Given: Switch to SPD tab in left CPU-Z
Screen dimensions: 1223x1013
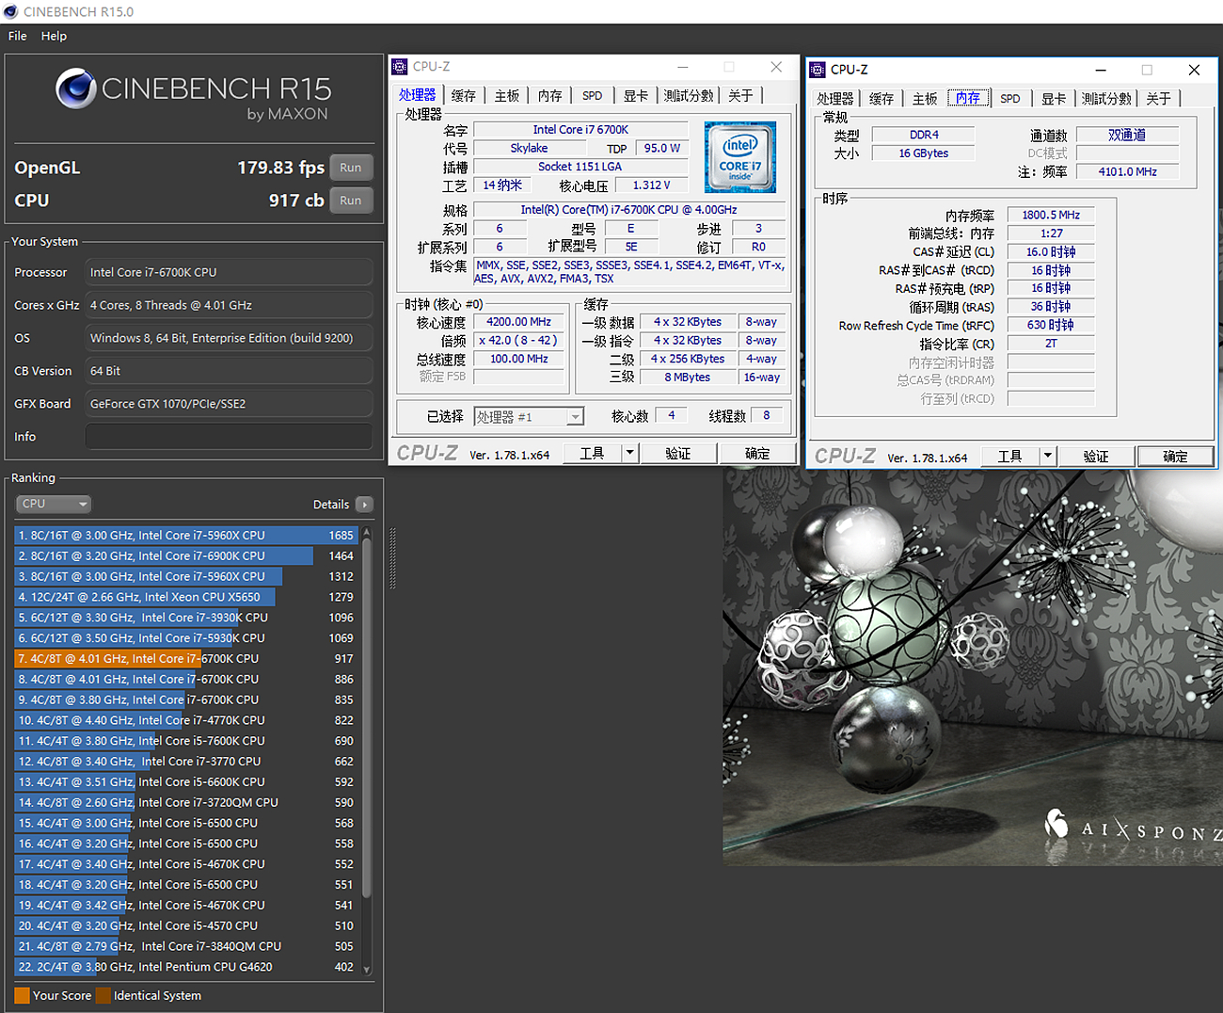Looking at the screenshot, I should [x=592, y=96].
